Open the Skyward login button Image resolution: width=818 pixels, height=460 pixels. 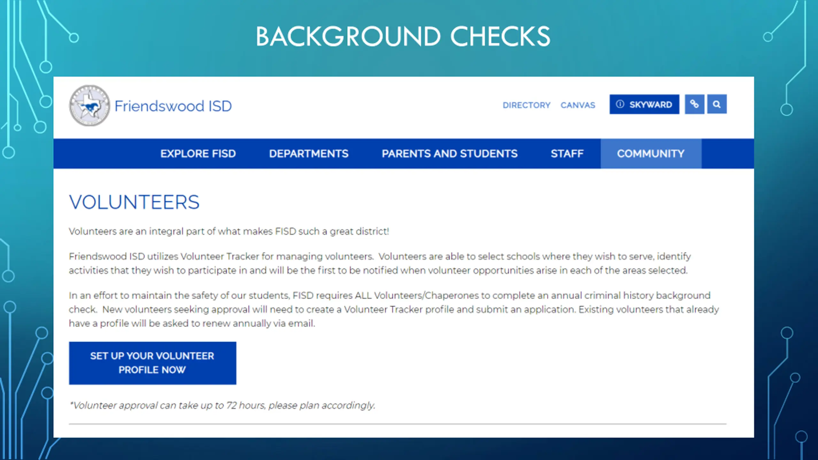pos(644,104)
